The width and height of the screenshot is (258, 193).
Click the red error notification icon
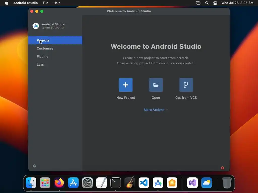222,168
